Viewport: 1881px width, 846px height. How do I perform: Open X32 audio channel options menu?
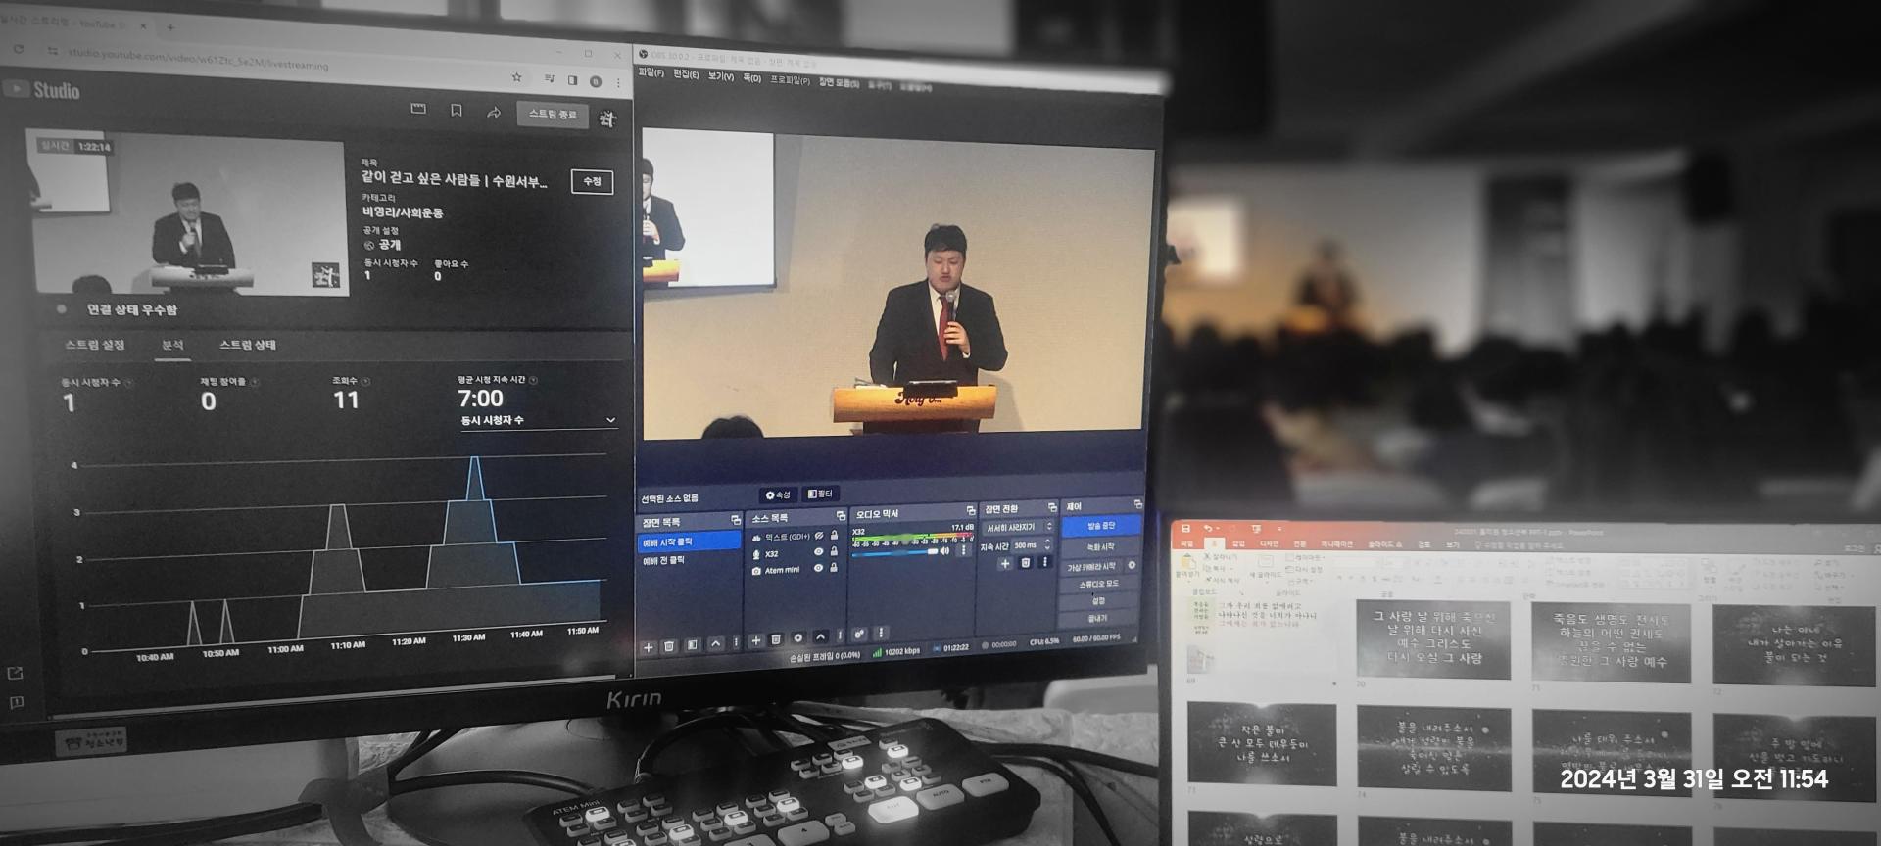point(964,549)
